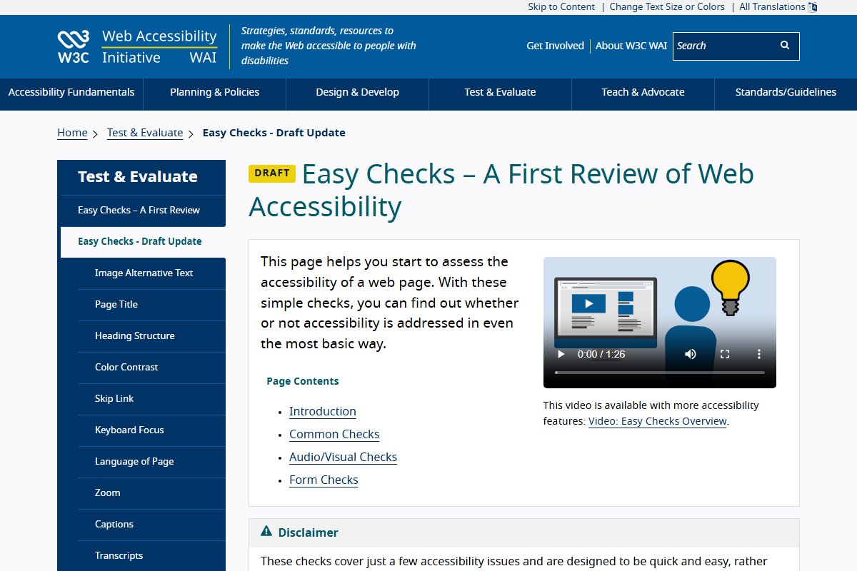Screen dimensions: 857x571
Task: Open Change Text Size or Colors
Action: [667, 7]
